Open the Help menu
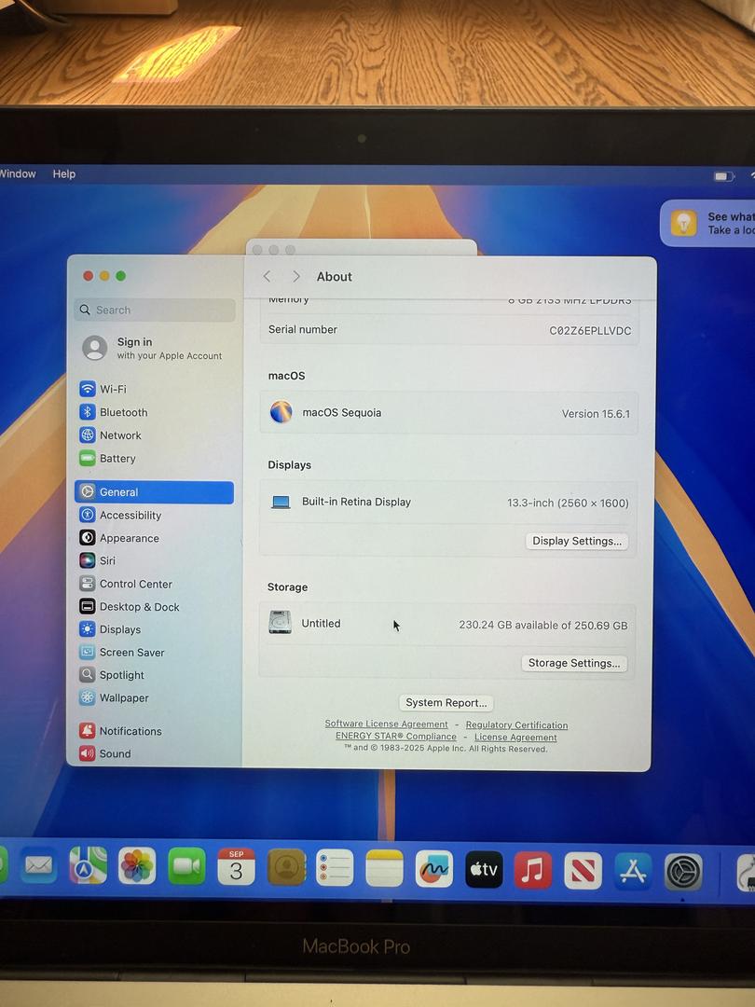The height and width of the screenshot is (1007, 755). point(64,174)
